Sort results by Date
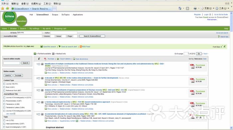This screenshot has height=130, width=233. click(x=205, y=59)
